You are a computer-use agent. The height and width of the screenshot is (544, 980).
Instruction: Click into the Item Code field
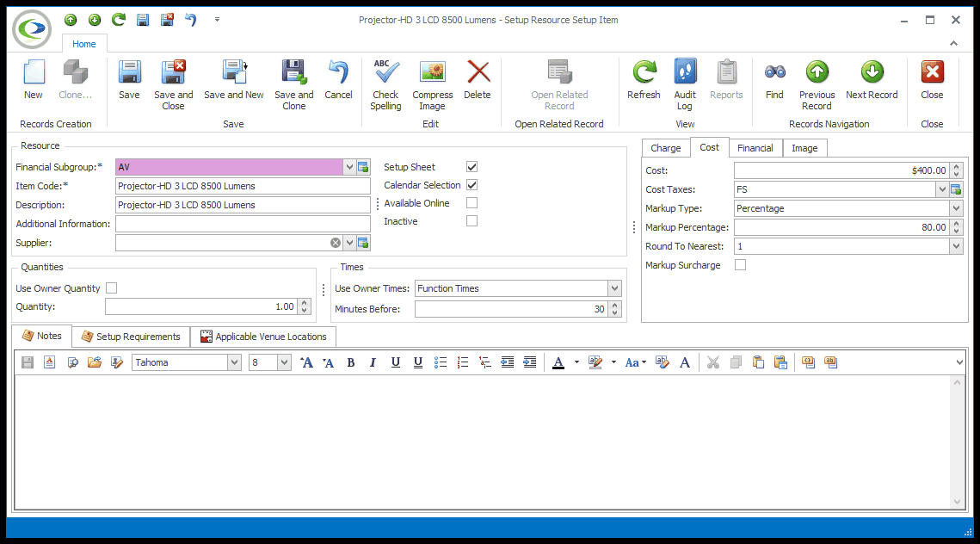243,186
